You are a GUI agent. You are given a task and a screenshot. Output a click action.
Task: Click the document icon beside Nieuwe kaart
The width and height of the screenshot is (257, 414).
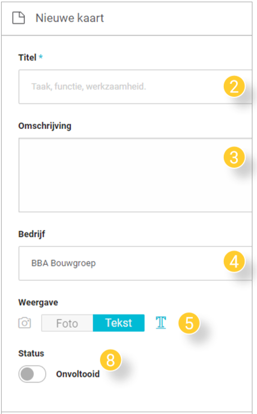click(x=19, y=18)
